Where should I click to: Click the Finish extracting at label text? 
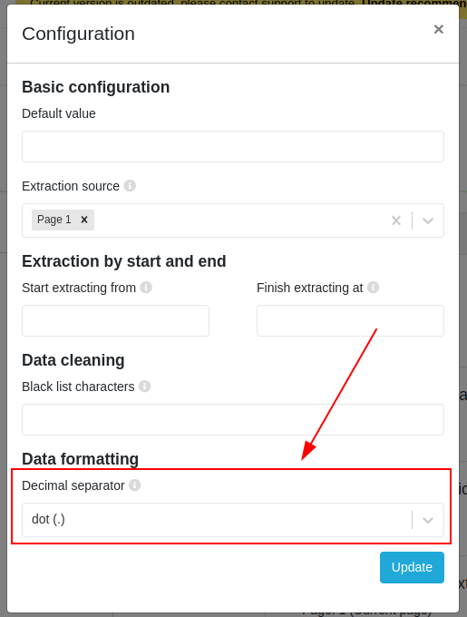click(310, 288)
